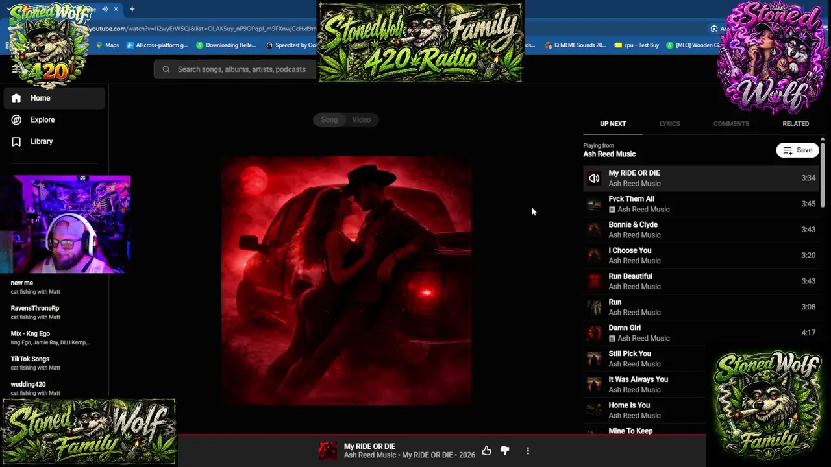Image resolution: width=831 pixels, height=467 pixels.
Task: Click 'My RIDE OR DIE' title in player bar
Action: click(x=369, y=446)
